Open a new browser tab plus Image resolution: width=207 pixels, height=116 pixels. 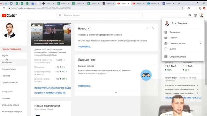(179, 3)
